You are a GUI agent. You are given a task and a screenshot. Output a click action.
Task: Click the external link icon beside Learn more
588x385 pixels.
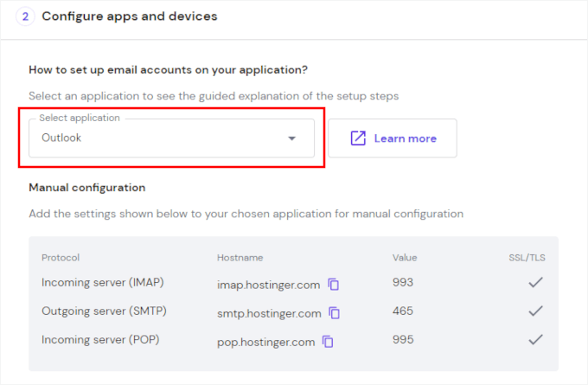click(358, 138)
